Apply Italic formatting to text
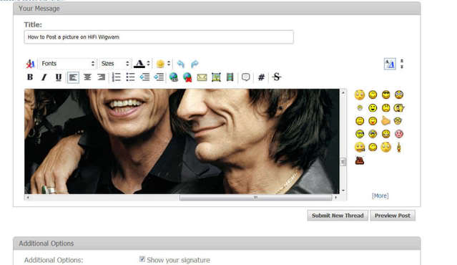Screen dimensions: 457x265 coord(44,77)
